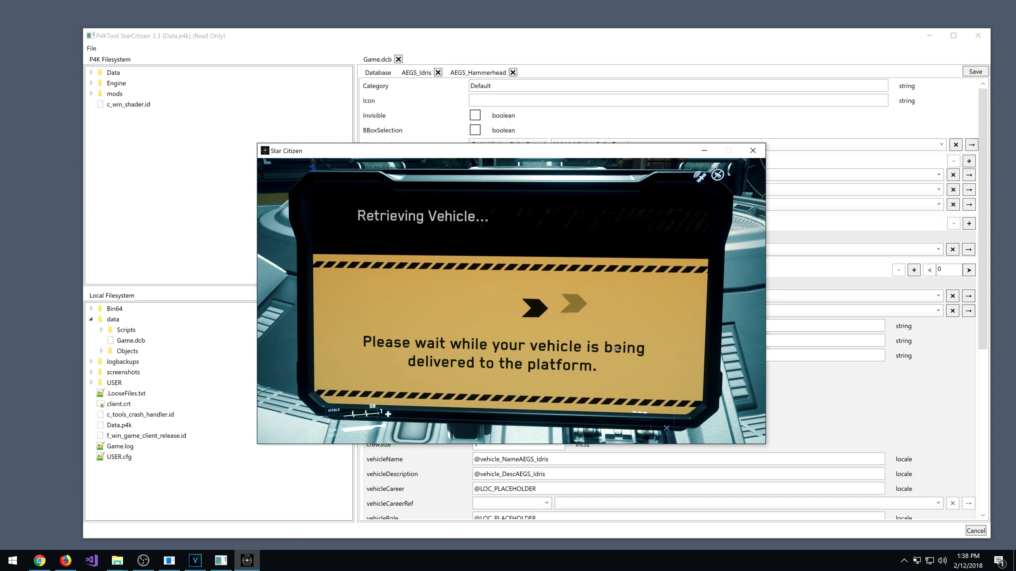Open File Explorer from the taskbar

coord(117,560)
